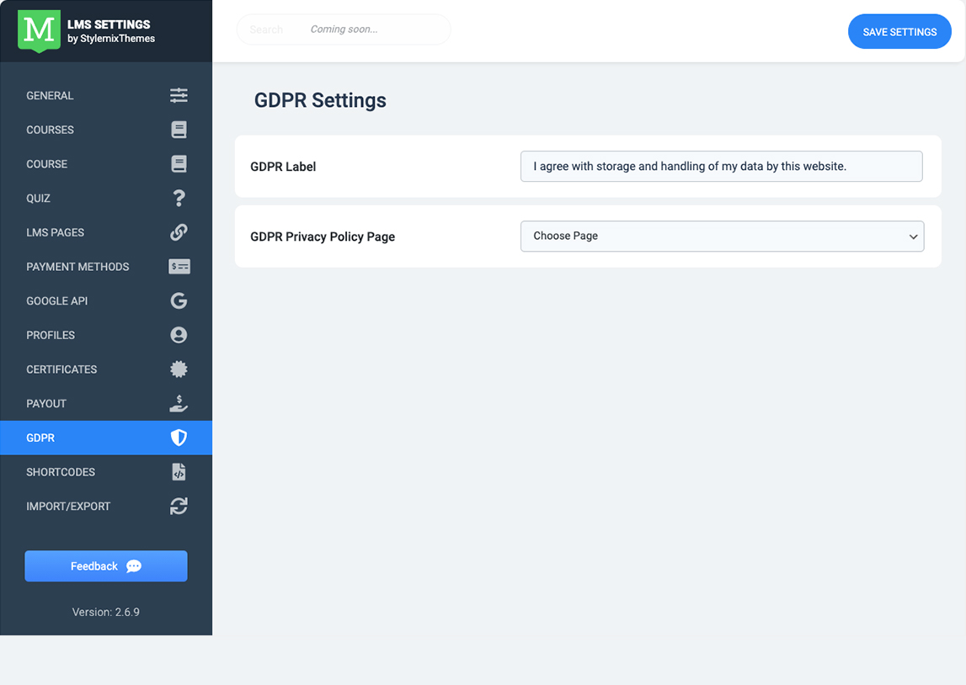The image size is (966, 685).
Task: Select the GDPR menu item in the sidebar
Action: 40,438
